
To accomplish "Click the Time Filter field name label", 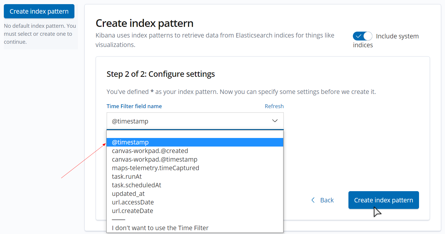I will [x=134, y=106].
